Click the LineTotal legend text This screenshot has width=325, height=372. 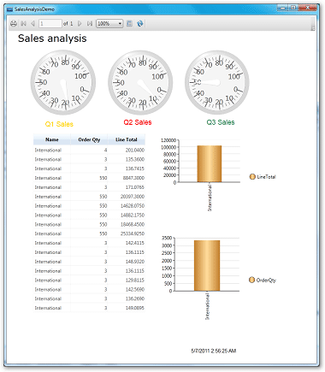click(x=266, y=177)
